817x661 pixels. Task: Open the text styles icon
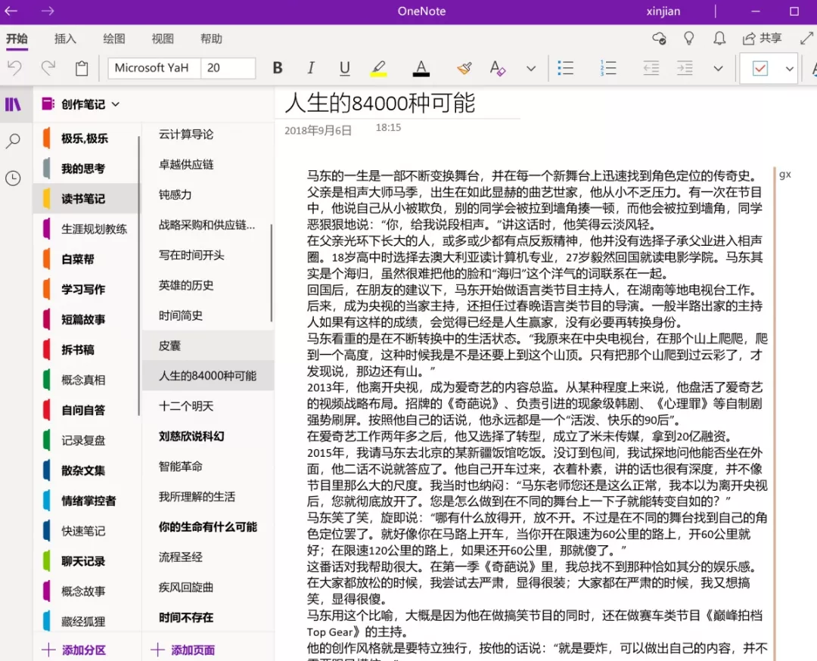498,68
